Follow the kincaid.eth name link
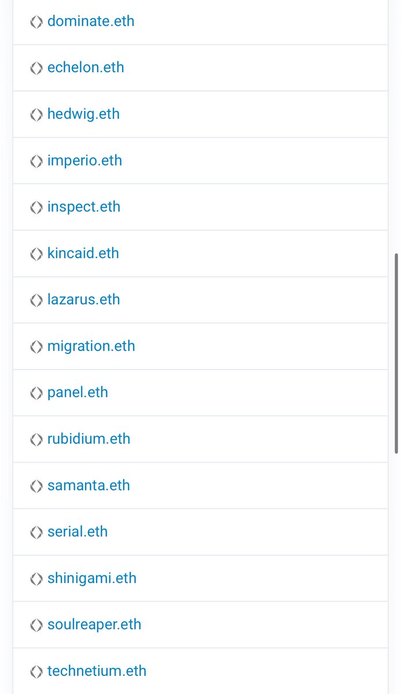401x694 pixels. (83, 253)
